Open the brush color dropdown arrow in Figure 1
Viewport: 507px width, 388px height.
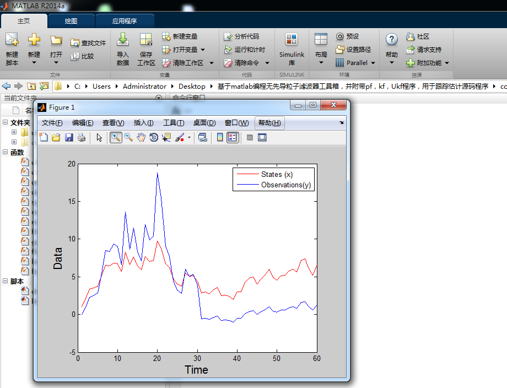(189, 138)
